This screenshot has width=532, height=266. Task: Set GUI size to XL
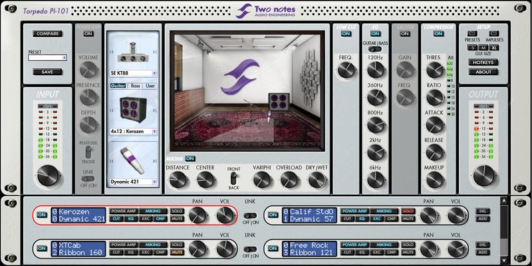493,48
